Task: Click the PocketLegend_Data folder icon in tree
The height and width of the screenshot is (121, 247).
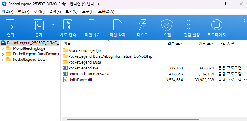Action: tap(9, 60)
